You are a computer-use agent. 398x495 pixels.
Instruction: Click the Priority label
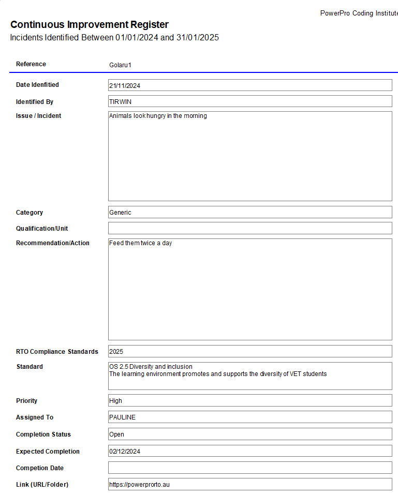coord(26,401)
